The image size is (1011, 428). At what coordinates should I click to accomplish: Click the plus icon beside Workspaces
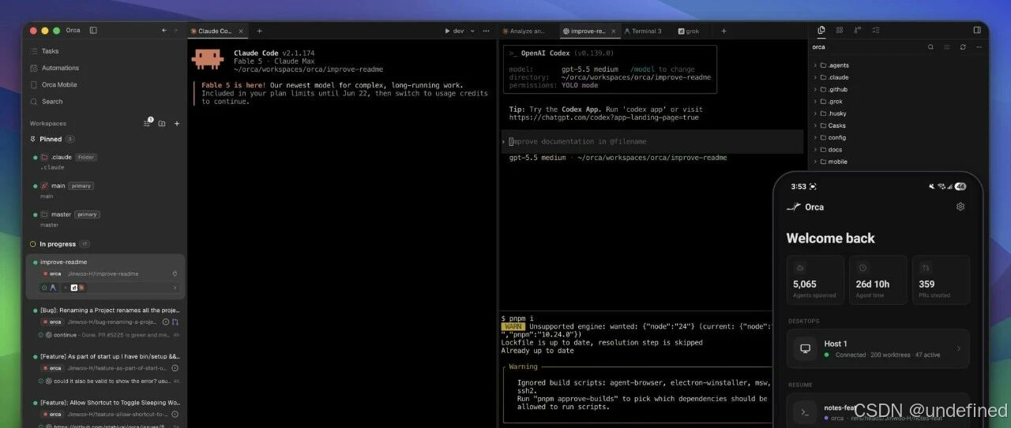point(177,124)
